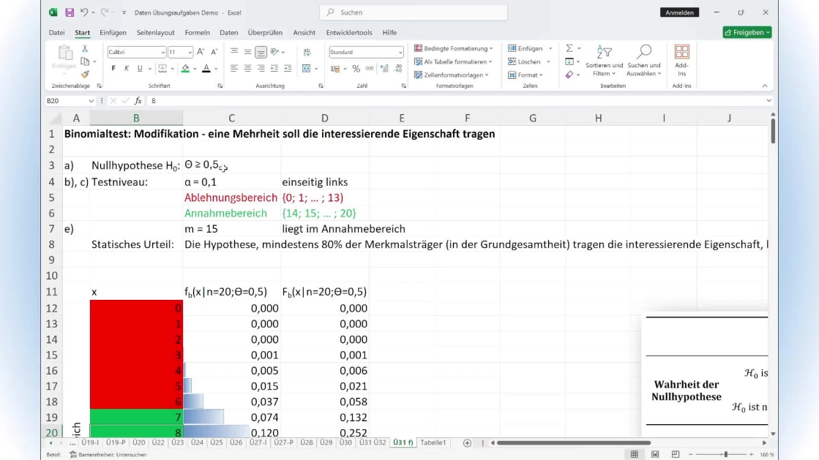
Task: Toggle italic formatting (K)
Action: [x=127, y=69]
